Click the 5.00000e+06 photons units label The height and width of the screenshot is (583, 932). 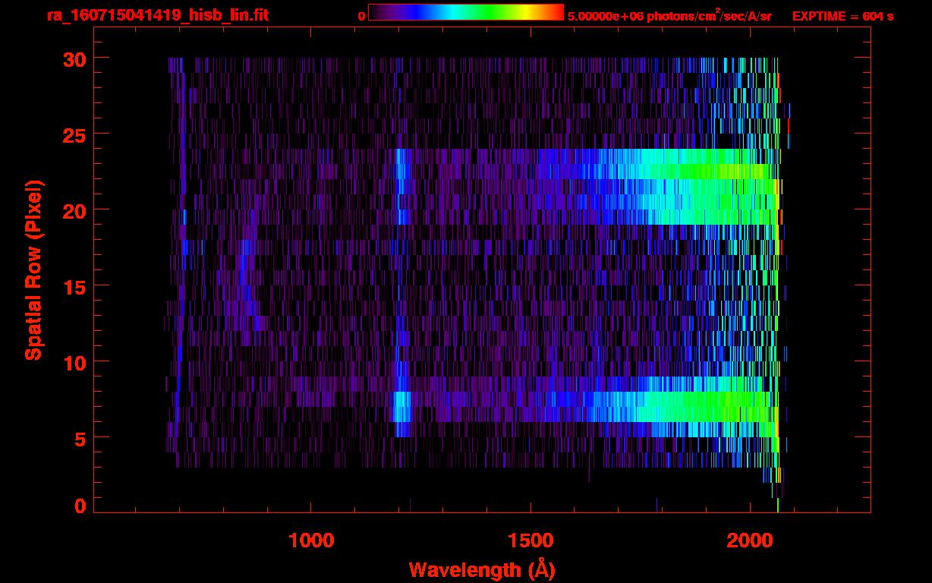coord(669,16)
